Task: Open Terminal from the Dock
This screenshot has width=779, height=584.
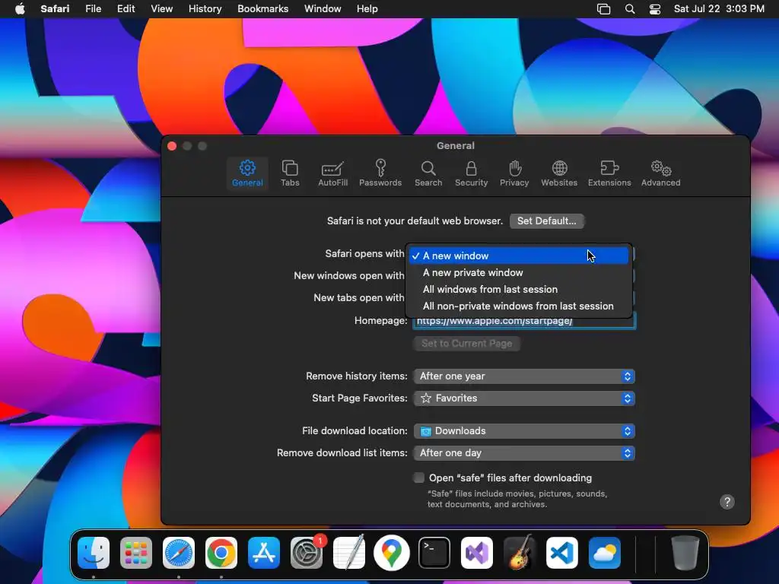Action: [x=434, y=553]
